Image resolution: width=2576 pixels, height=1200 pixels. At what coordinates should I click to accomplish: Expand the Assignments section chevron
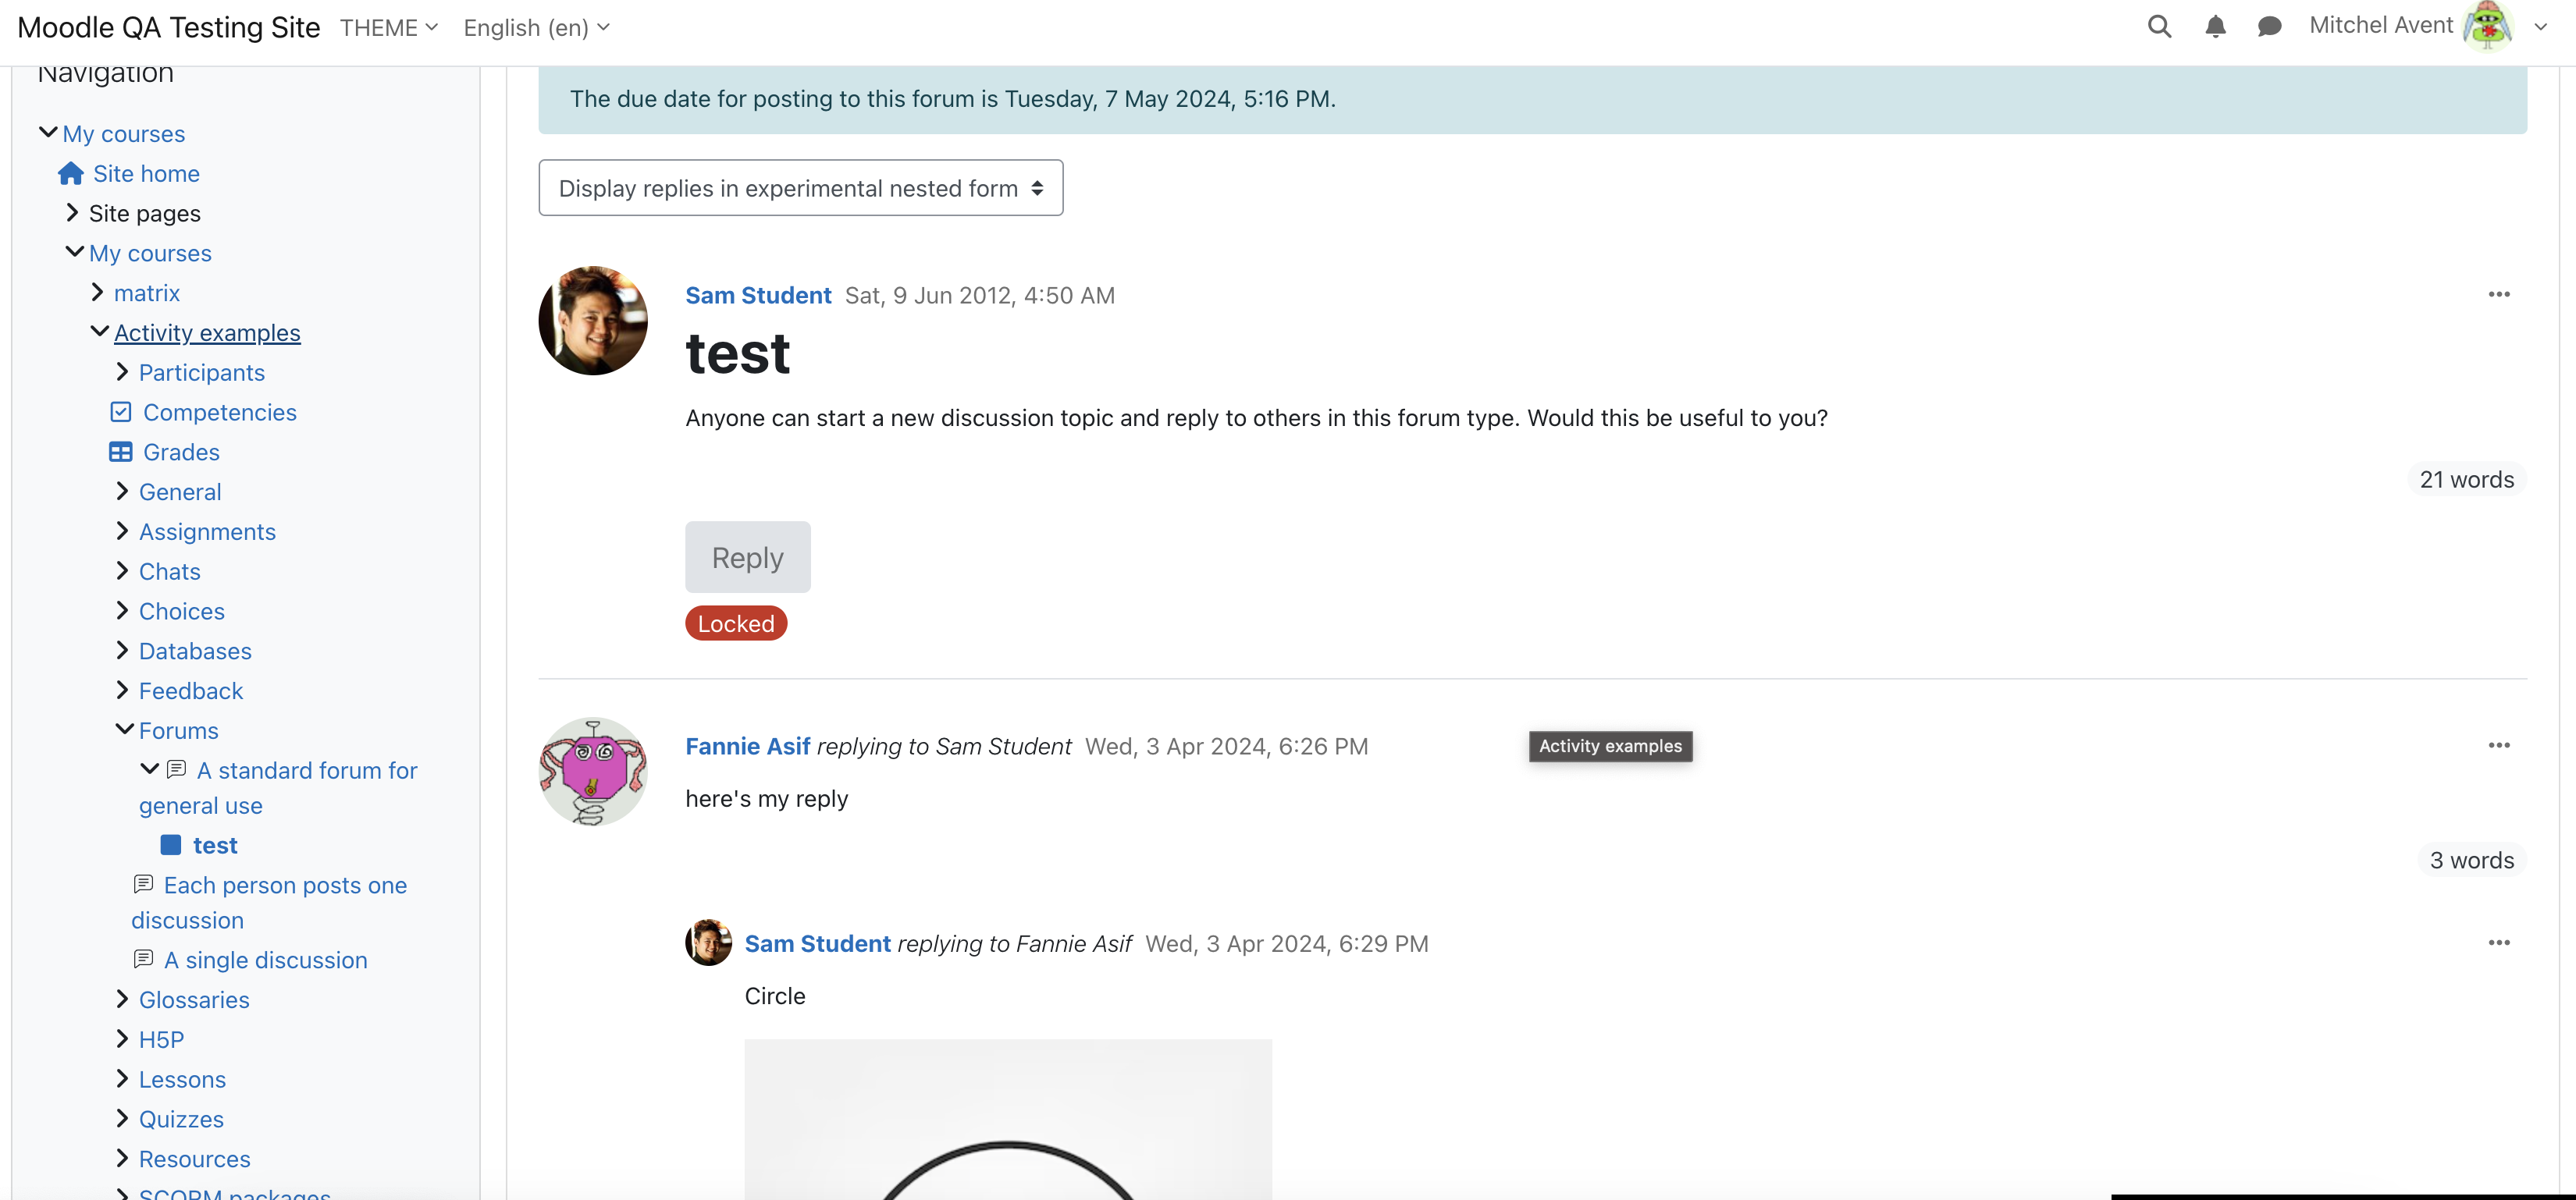click(x=122, y=531)
